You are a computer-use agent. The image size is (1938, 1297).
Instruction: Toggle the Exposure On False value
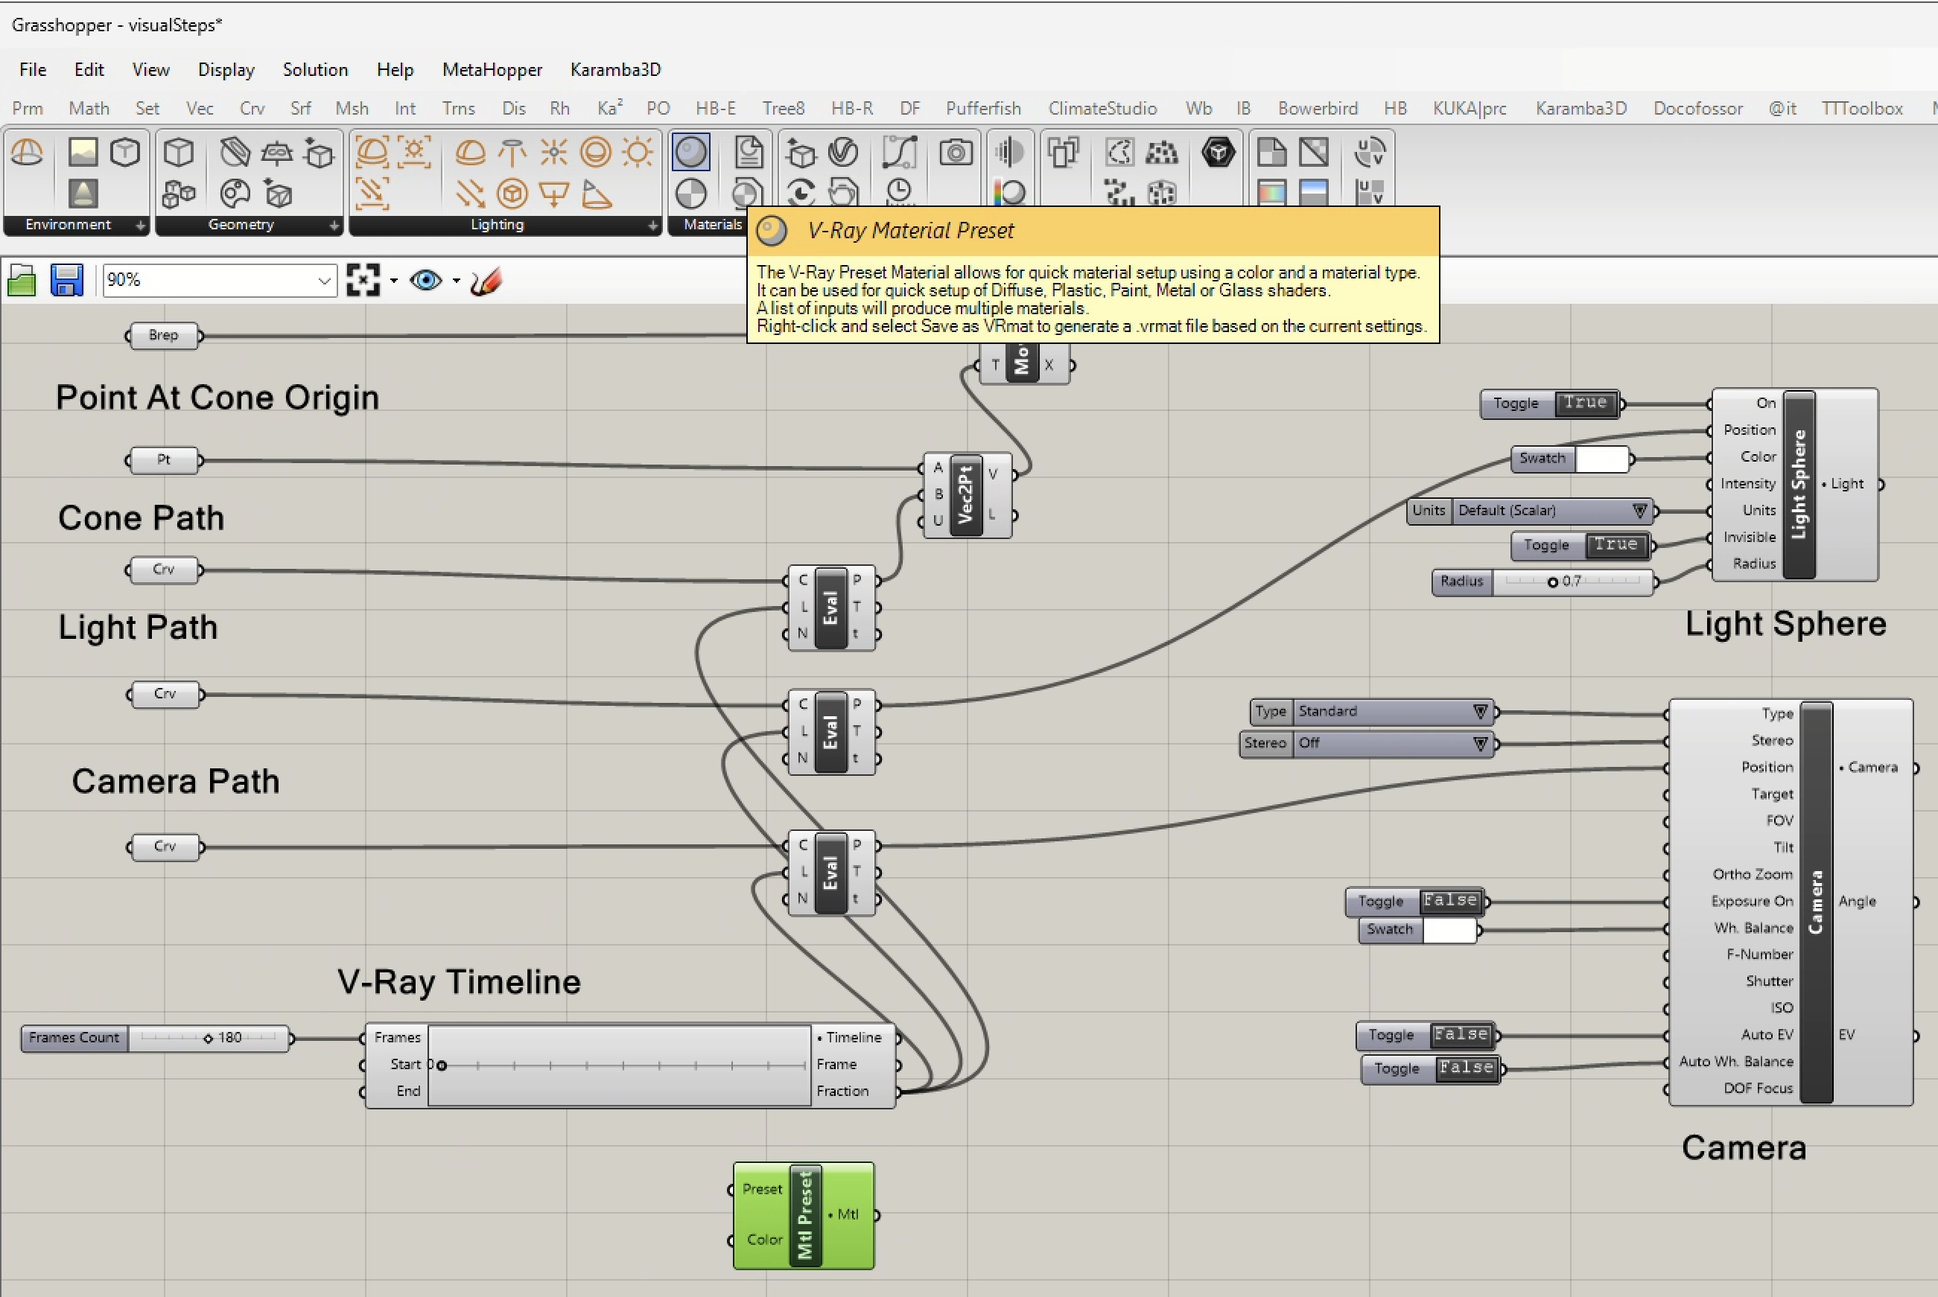(1450, 900)
